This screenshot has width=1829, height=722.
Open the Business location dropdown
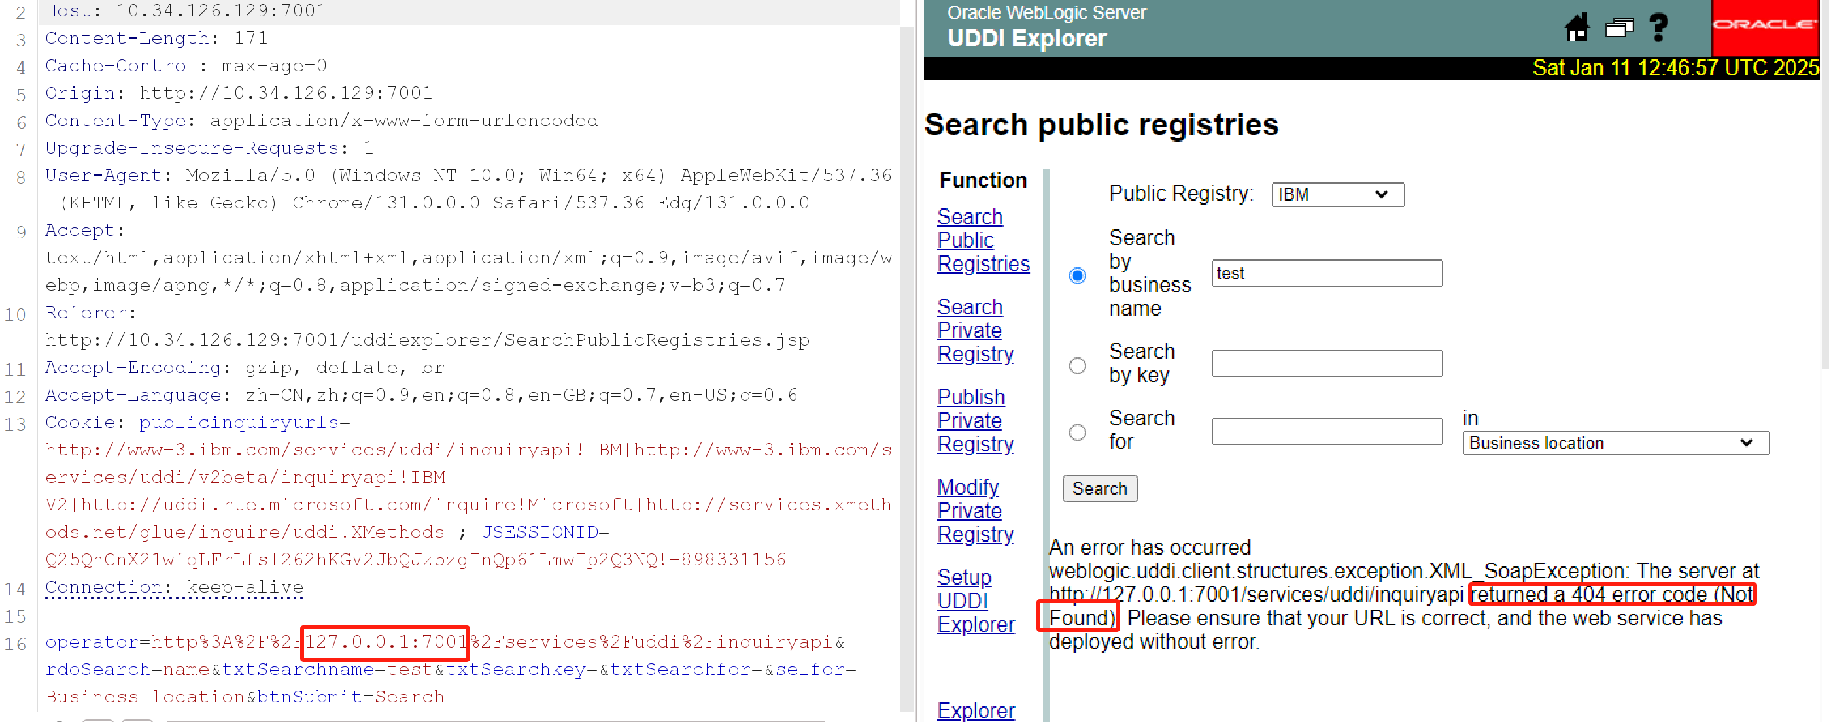point(1615,443)
